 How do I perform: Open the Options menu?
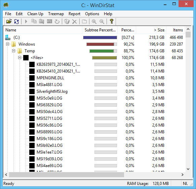point(92,14)
